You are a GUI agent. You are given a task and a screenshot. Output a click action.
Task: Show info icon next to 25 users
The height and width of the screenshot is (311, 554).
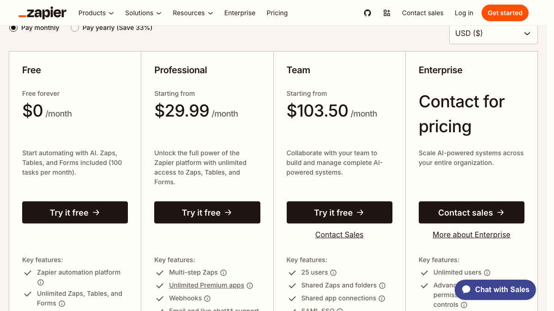pyautogui.click(x=333, y=273)
